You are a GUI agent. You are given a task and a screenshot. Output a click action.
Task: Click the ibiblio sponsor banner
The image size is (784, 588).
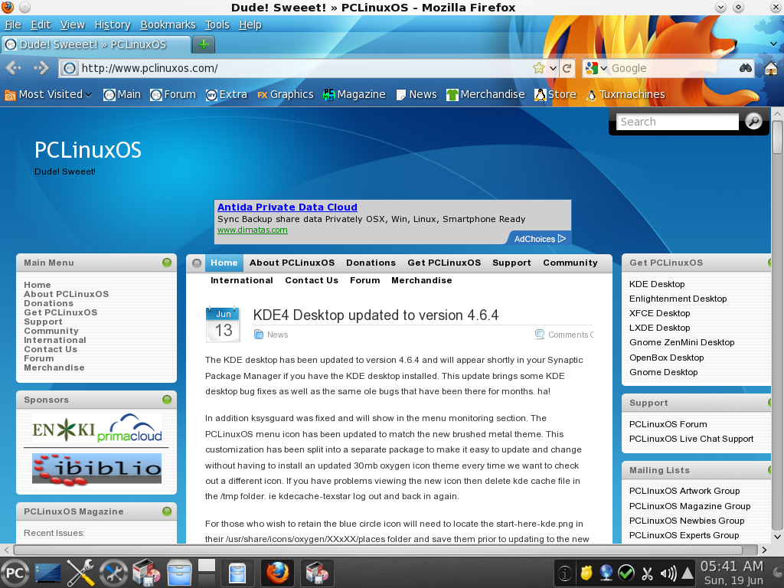96,469
